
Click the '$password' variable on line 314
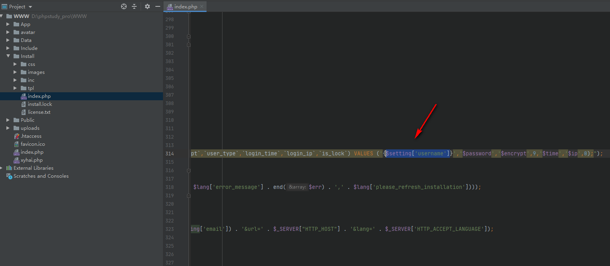(477, 154)
